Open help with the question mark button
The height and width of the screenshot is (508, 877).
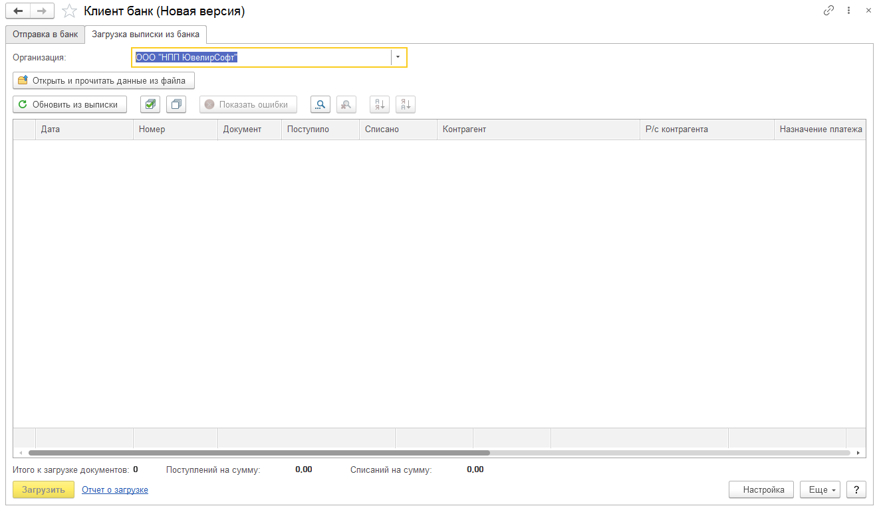coord(856,489)
